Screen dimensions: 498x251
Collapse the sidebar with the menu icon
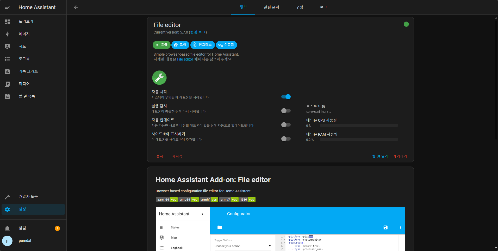point(7,7)
